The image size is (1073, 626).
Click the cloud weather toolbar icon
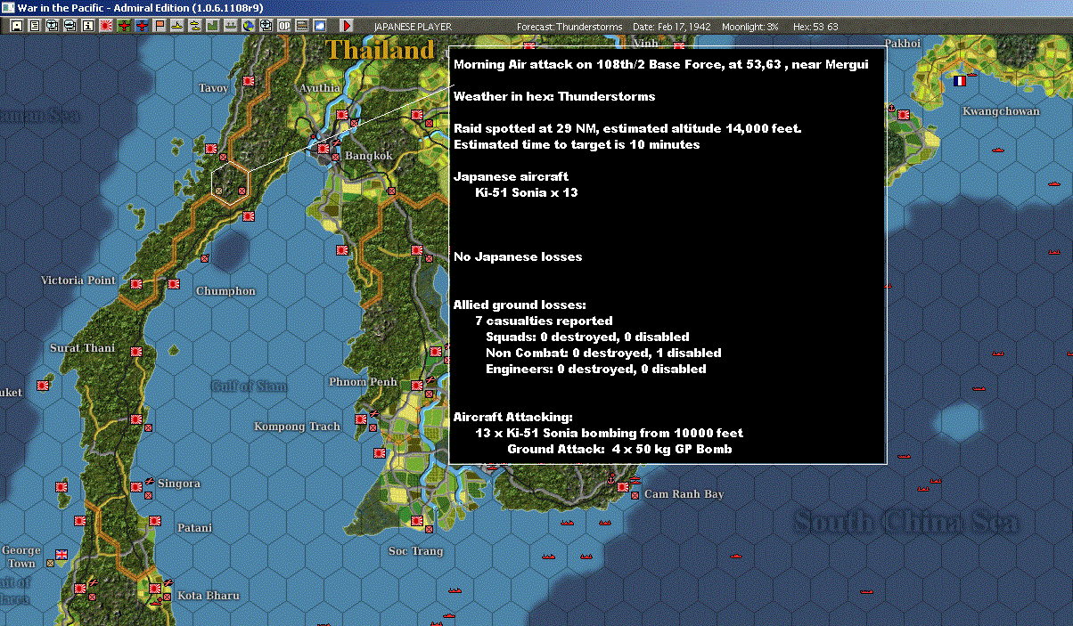point(320,26)
